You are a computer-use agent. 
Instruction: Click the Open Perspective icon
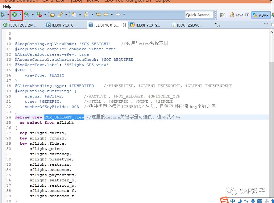coord(222,15)
